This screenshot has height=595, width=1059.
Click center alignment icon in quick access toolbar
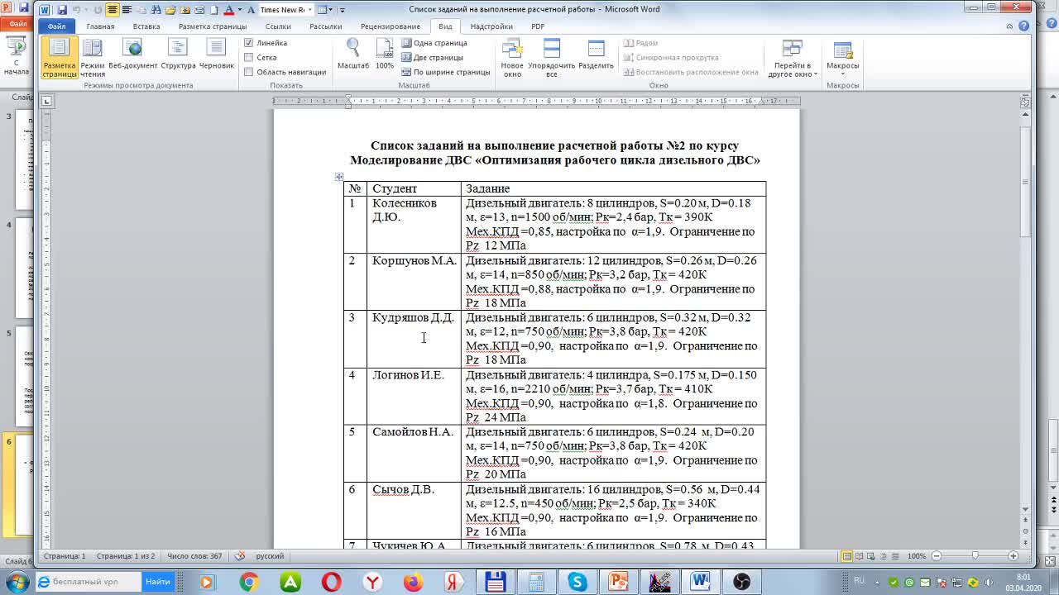pos(113,10)
